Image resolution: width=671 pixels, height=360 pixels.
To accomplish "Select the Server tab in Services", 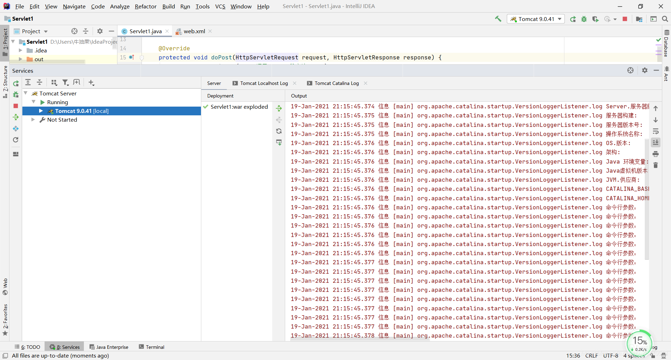I will click(214, 83).
